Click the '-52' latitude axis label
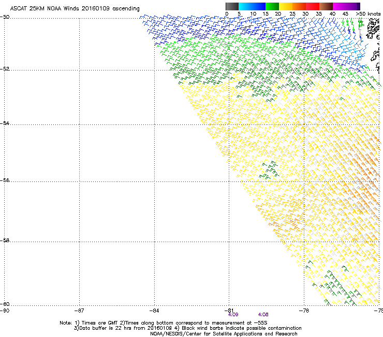383x337 pixels. click(5, 69)
